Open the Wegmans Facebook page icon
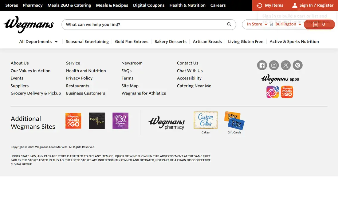 coord(262,65)
